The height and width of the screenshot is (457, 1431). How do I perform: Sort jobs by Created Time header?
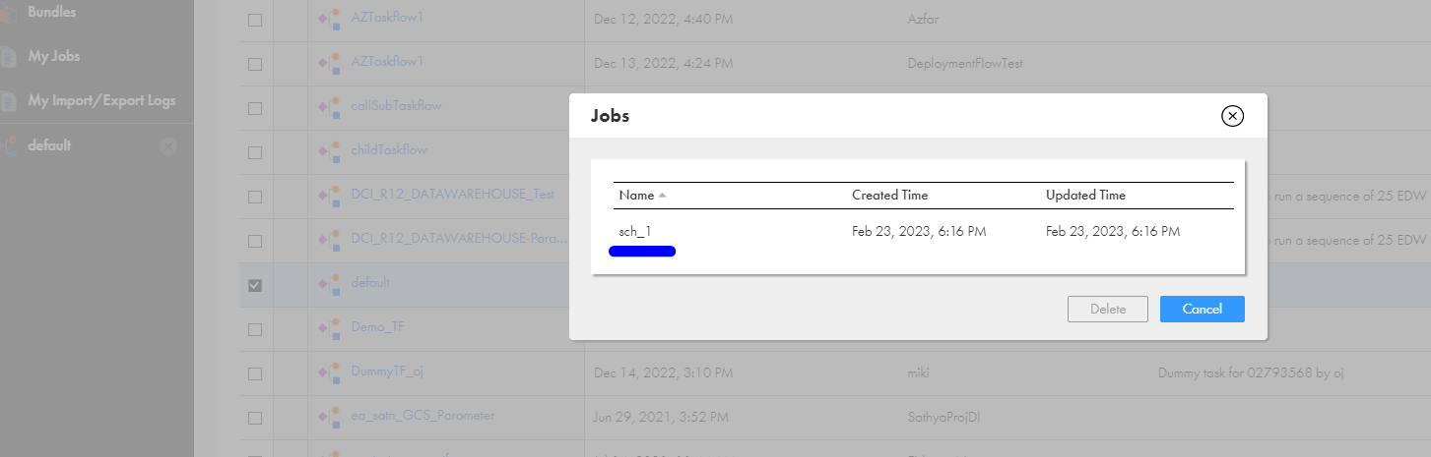click(889, 196)
